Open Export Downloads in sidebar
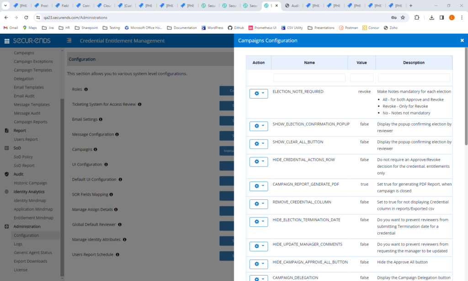This screenshot has height=281, width=468. 31,261
